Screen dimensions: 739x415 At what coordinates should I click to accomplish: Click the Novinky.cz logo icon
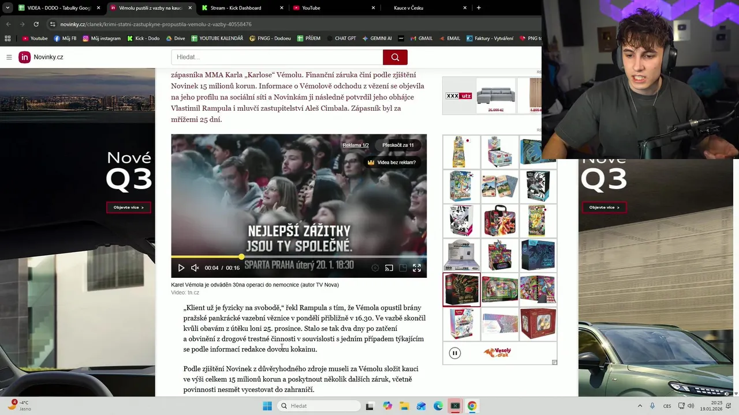[x=24, y=57]
